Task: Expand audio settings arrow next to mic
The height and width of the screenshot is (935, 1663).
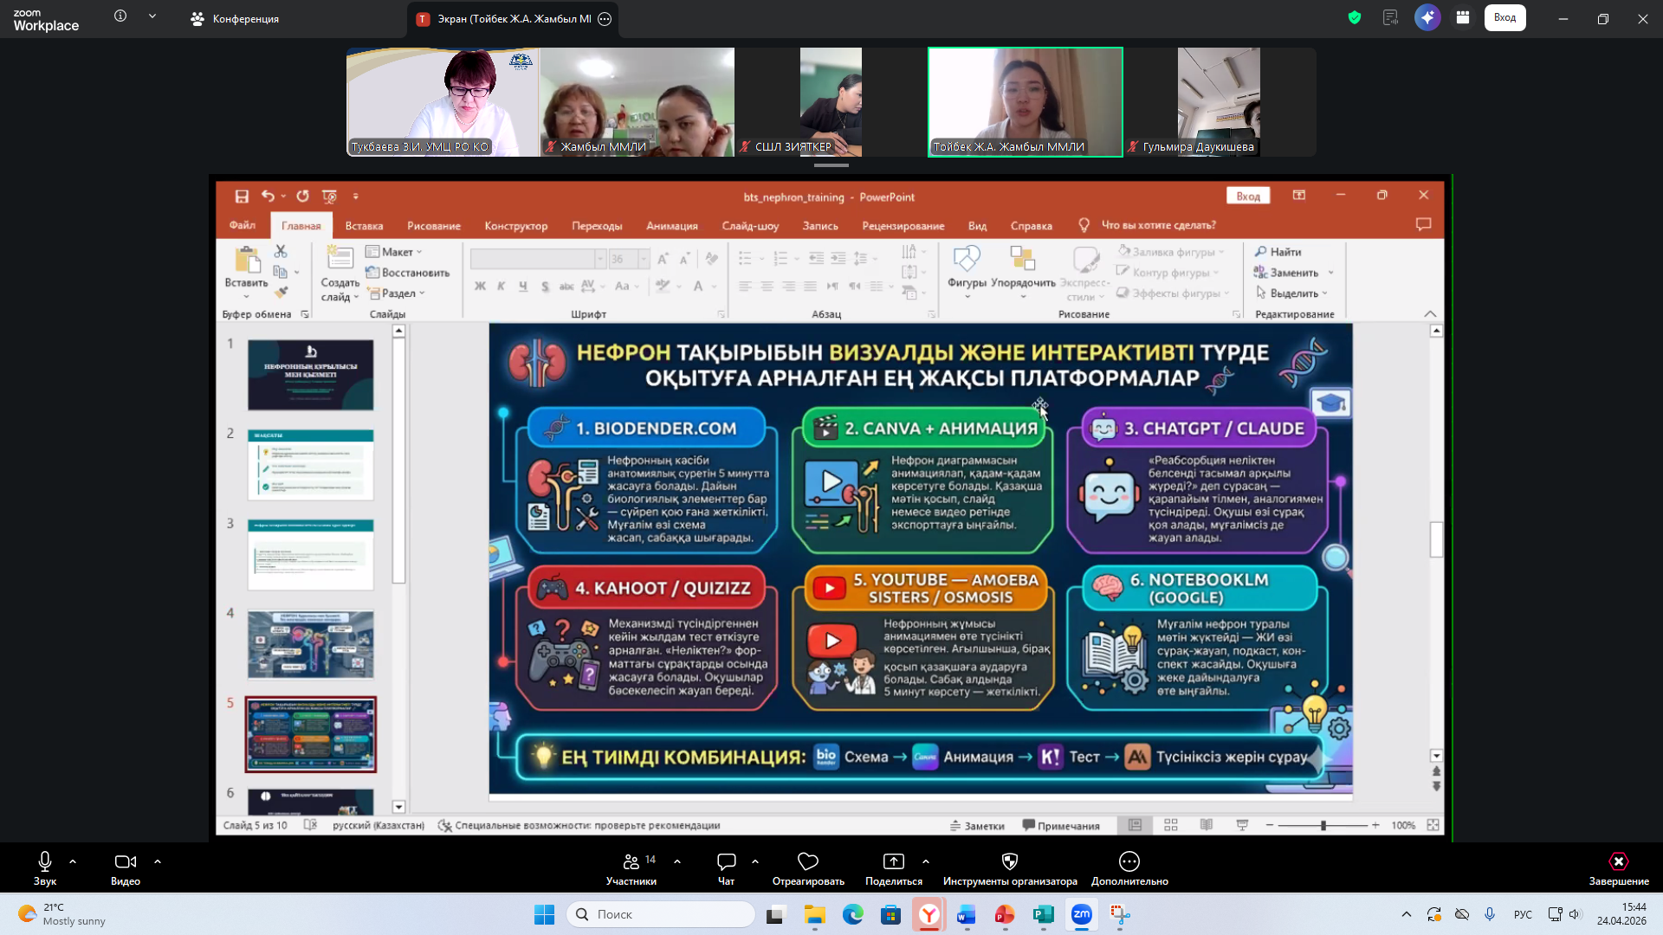Action: point(73,861)
